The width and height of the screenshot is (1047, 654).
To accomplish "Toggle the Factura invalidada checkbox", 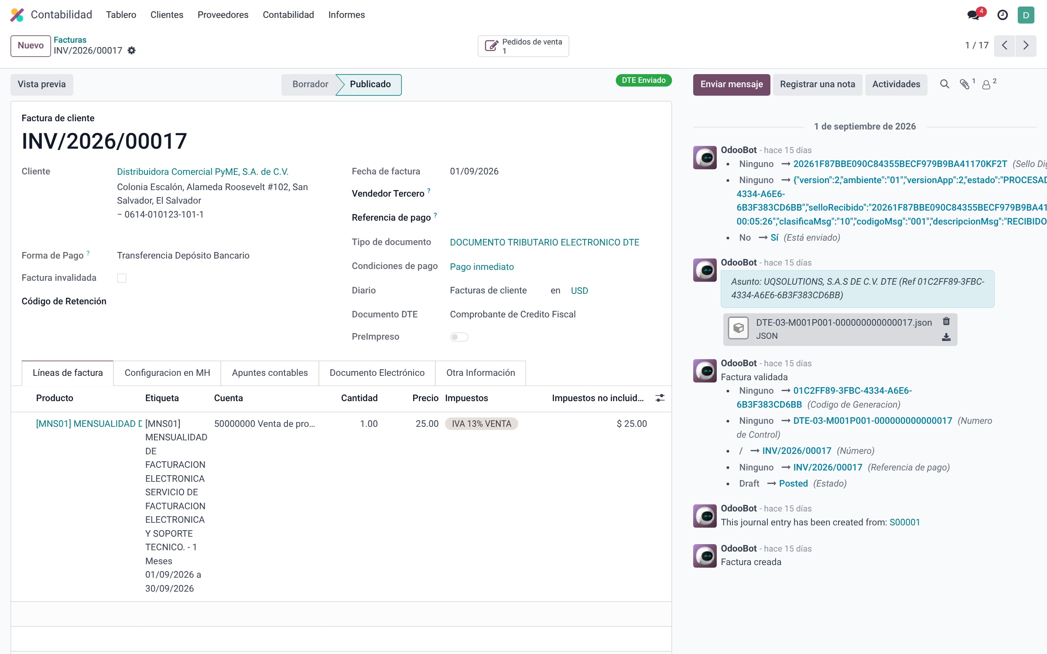I will 122,278.
